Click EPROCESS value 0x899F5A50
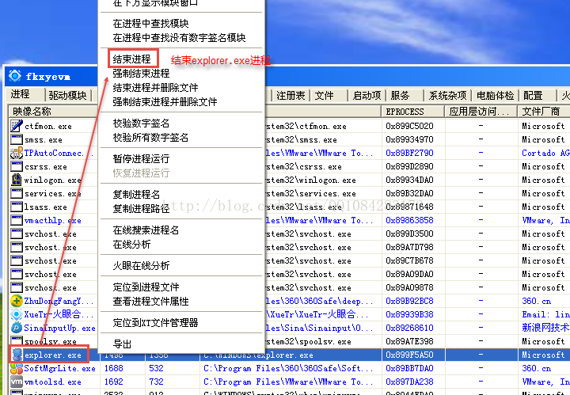 coord(410,355)
